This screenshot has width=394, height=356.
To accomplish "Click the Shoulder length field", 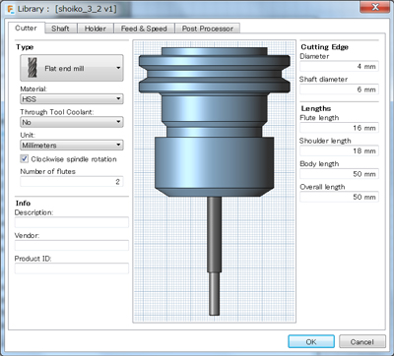I will click(339, 150).
